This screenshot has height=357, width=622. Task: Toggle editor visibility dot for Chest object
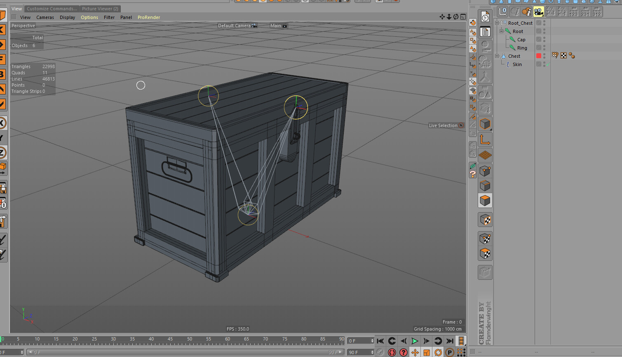click(544, 54)
